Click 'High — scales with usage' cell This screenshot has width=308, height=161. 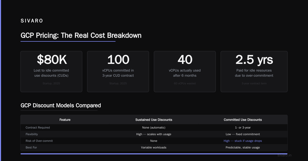click(154, 134)
